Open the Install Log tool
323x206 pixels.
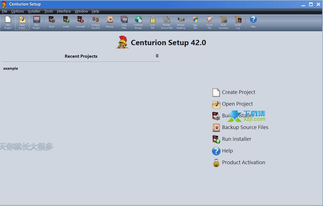click(x=238, y=23)
